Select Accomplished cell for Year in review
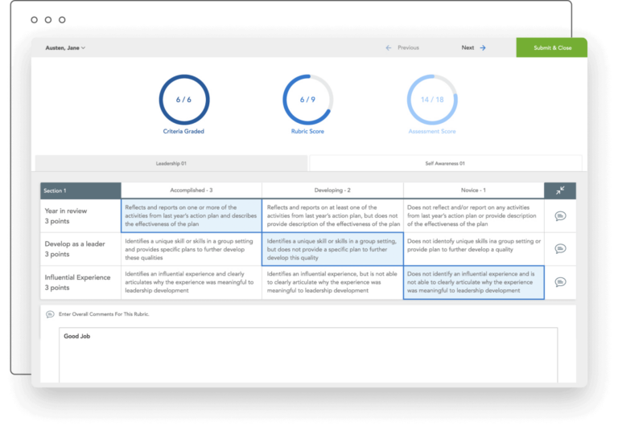Viewport: 618px width, 430px height. pos(192,215)
